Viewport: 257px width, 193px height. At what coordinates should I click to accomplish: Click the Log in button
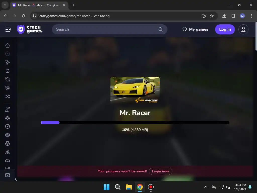[225, 29]
